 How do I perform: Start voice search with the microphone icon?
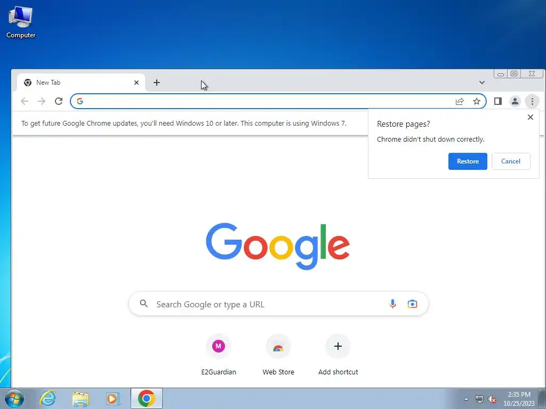tap(392, 304)
